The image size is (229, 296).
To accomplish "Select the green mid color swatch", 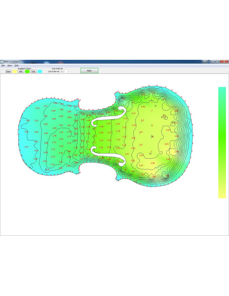I will [27, 71].
